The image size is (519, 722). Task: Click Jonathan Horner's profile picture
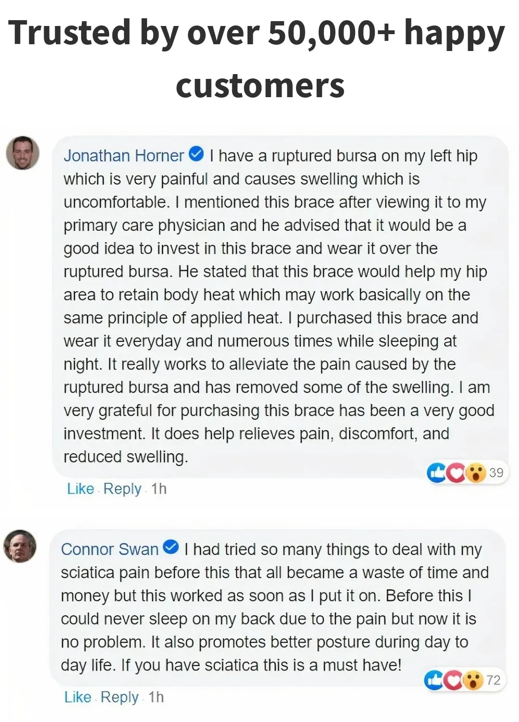(23, 153)
